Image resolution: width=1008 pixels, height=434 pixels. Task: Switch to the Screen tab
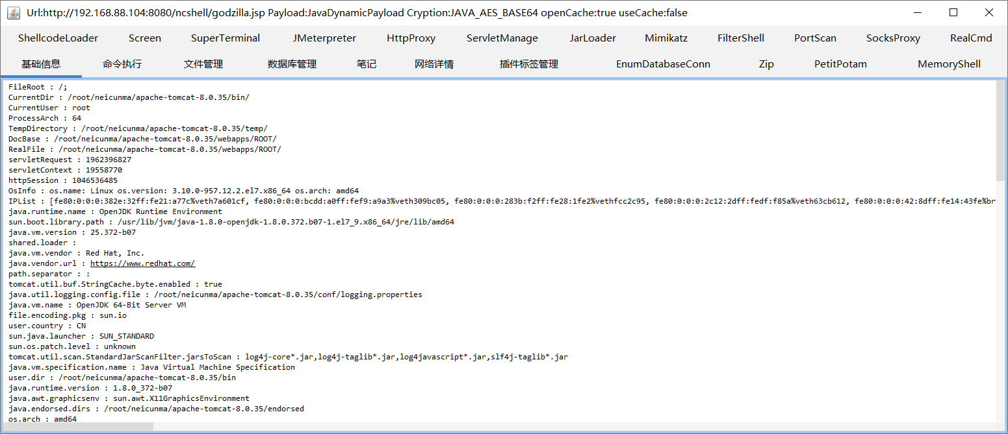coord(145,38)
